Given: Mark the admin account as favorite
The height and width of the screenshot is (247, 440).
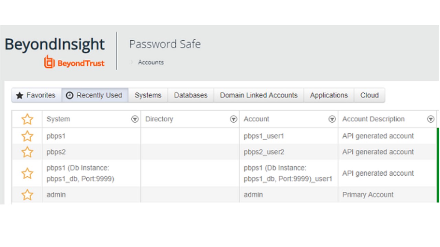Looking at the screenshot, I should tap(27, 195).
